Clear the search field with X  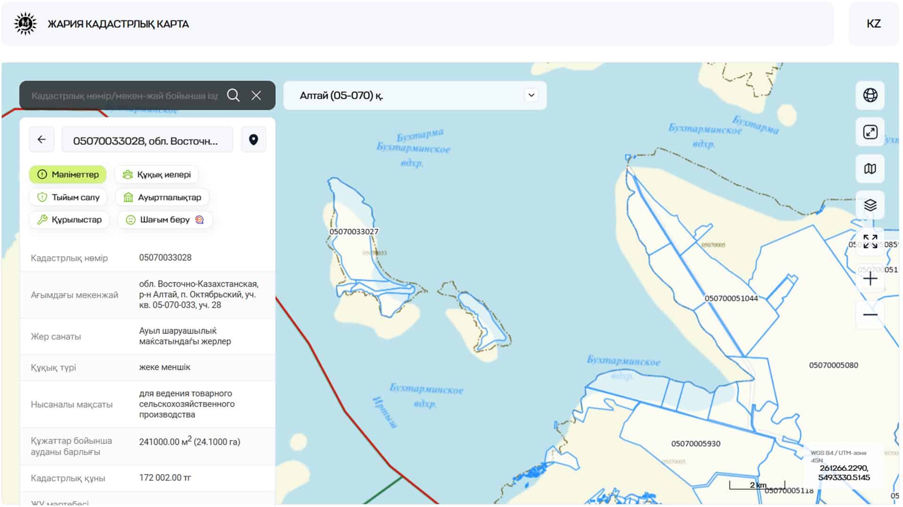point(256,95)
